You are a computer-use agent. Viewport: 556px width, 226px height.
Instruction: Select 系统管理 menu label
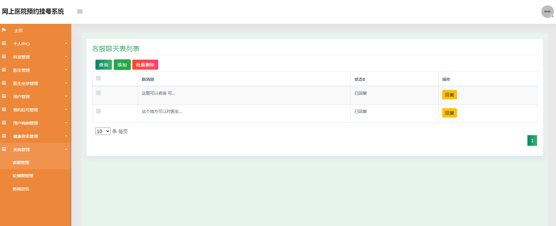click(x=22, y=150)
